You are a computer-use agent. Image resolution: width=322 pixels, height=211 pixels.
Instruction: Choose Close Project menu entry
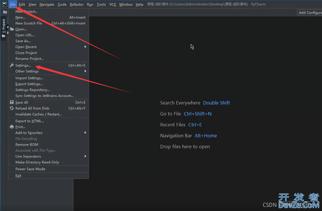pyautogui.click(x=49, y=53)
